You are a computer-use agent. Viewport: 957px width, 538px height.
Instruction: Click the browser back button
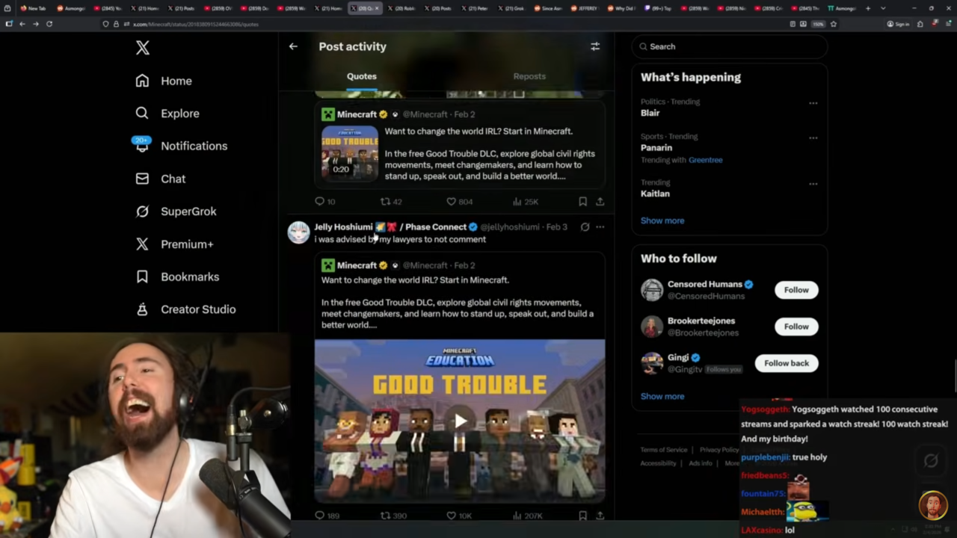click(x=22, y=24)
